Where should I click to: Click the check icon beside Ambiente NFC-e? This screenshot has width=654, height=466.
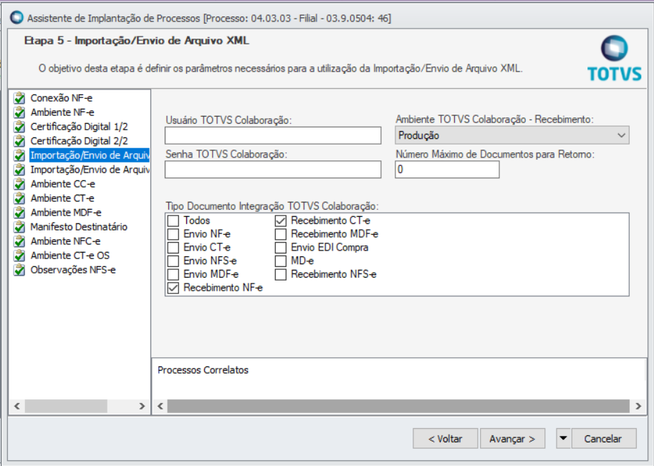(19, 241)
